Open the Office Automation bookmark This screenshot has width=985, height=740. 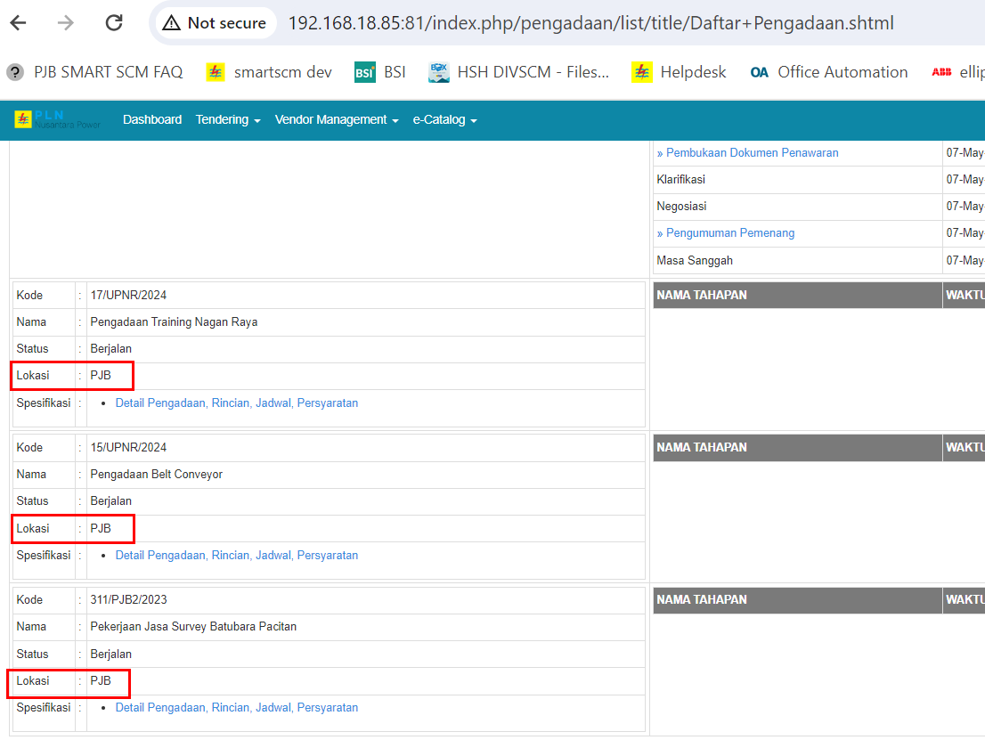[829, 72]
